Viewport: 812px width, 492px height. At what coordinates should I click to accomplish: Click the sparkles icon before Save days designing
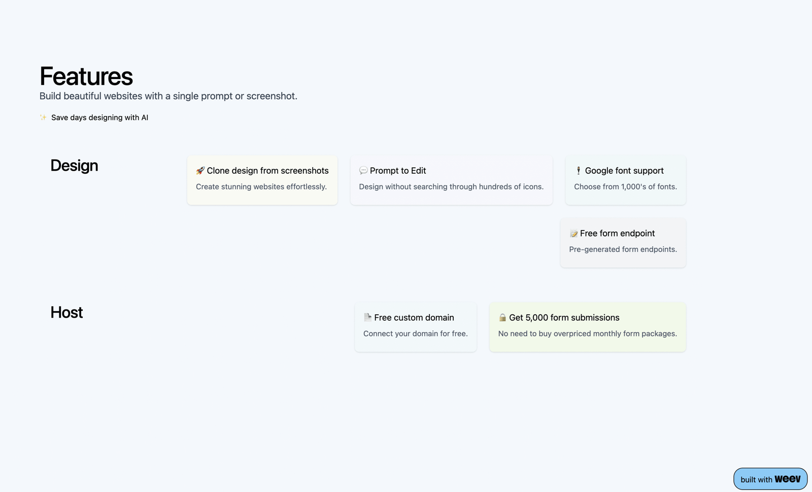[x=43, y=118]
